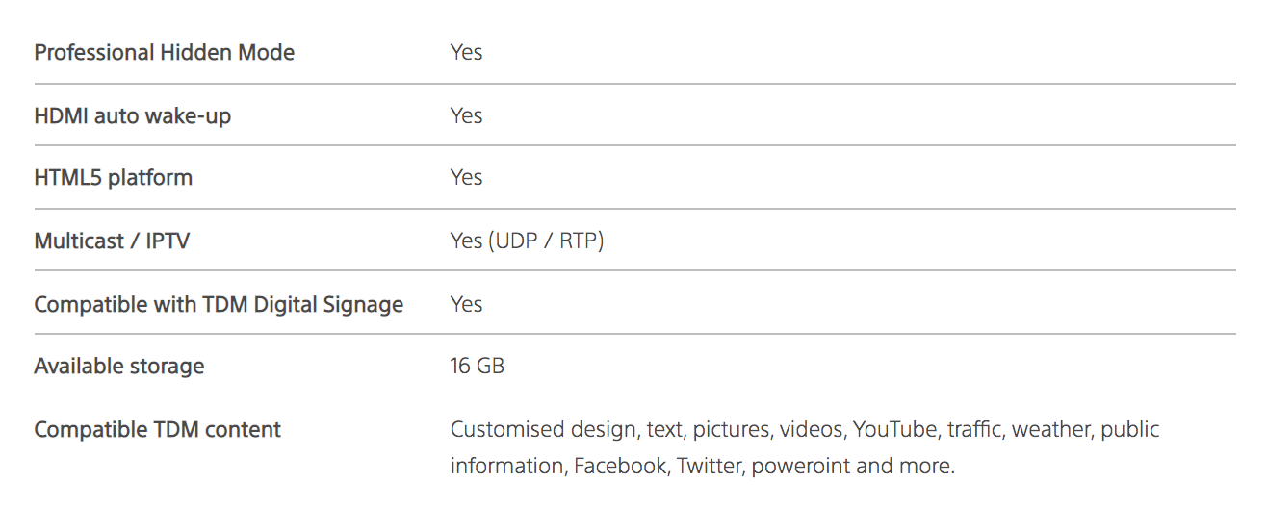Click the word YouTube in TDM content
1267x508 pixels.
click(894, 429)
